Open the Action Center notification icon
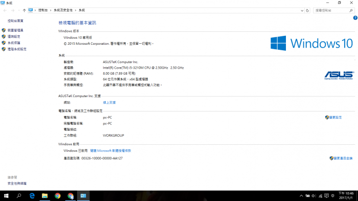358x201 pixels. 327,196
